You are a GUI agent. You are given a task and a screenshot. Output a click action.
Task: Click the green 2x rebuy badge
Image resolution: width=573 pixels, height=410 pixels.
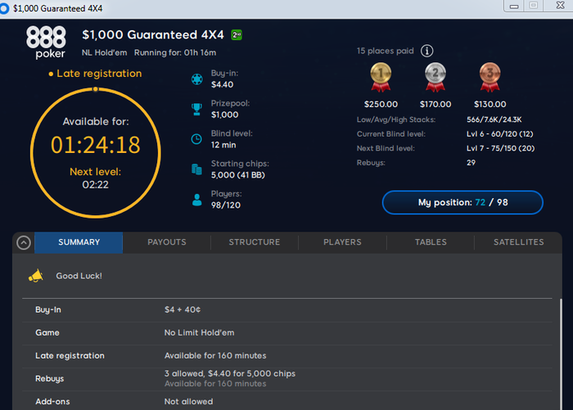pyautogui.click(x=237, y=35)
